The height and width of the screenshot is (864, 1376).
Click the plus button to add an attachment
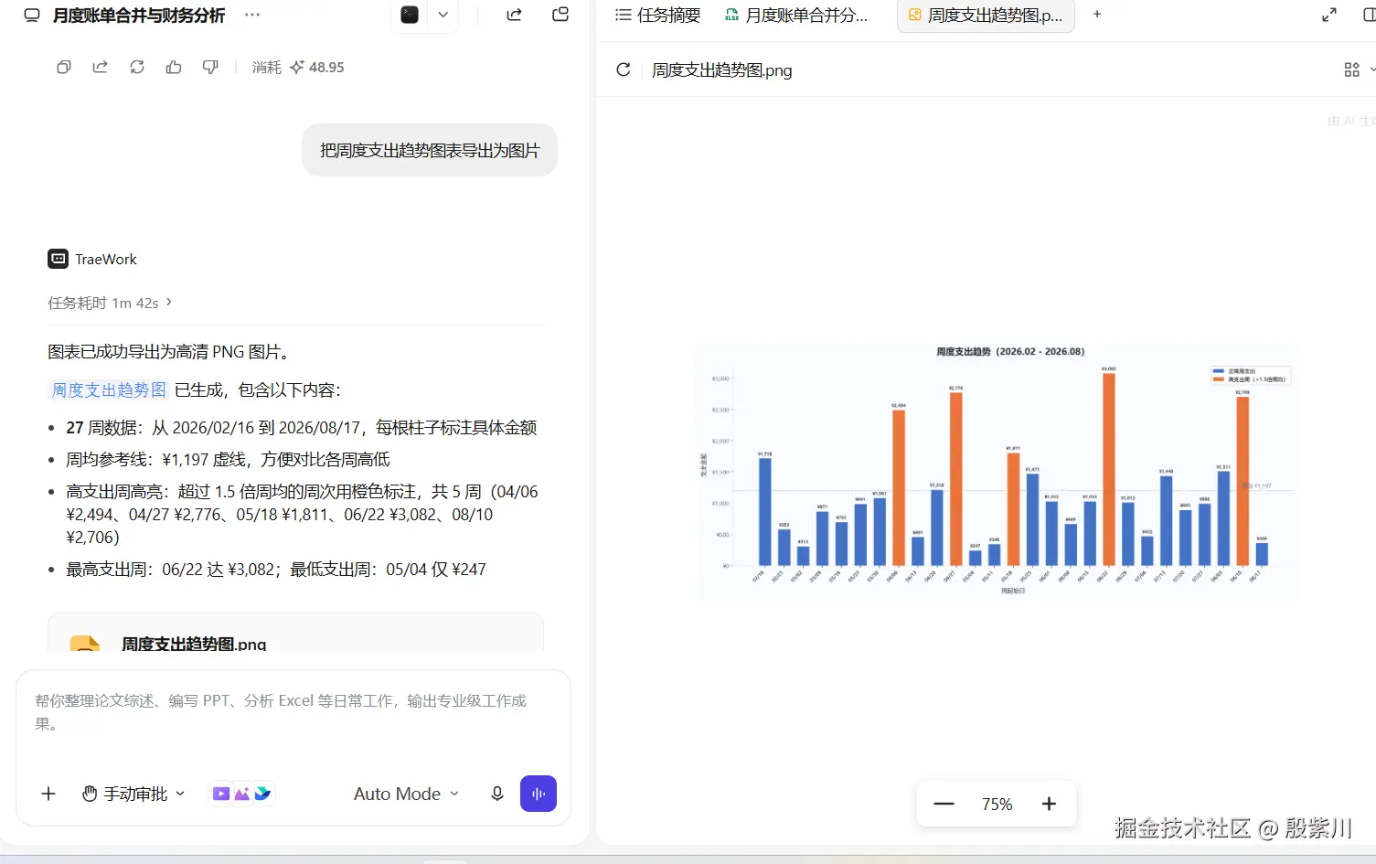[x=48, y=794]
